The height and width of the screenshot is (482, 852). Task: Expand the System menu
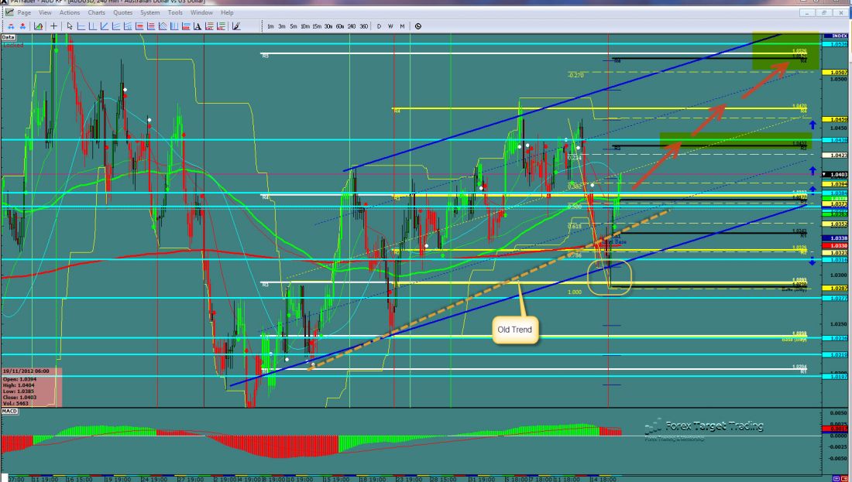149,12
